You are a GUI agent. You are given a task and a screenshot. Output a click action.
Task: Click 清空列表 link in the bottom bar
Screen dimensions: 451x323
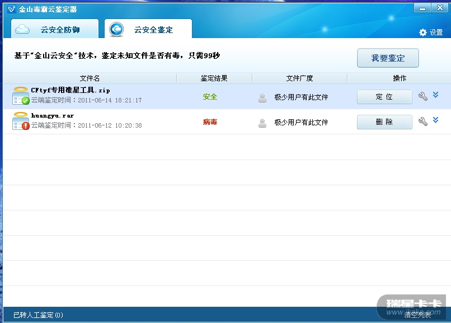417,315
